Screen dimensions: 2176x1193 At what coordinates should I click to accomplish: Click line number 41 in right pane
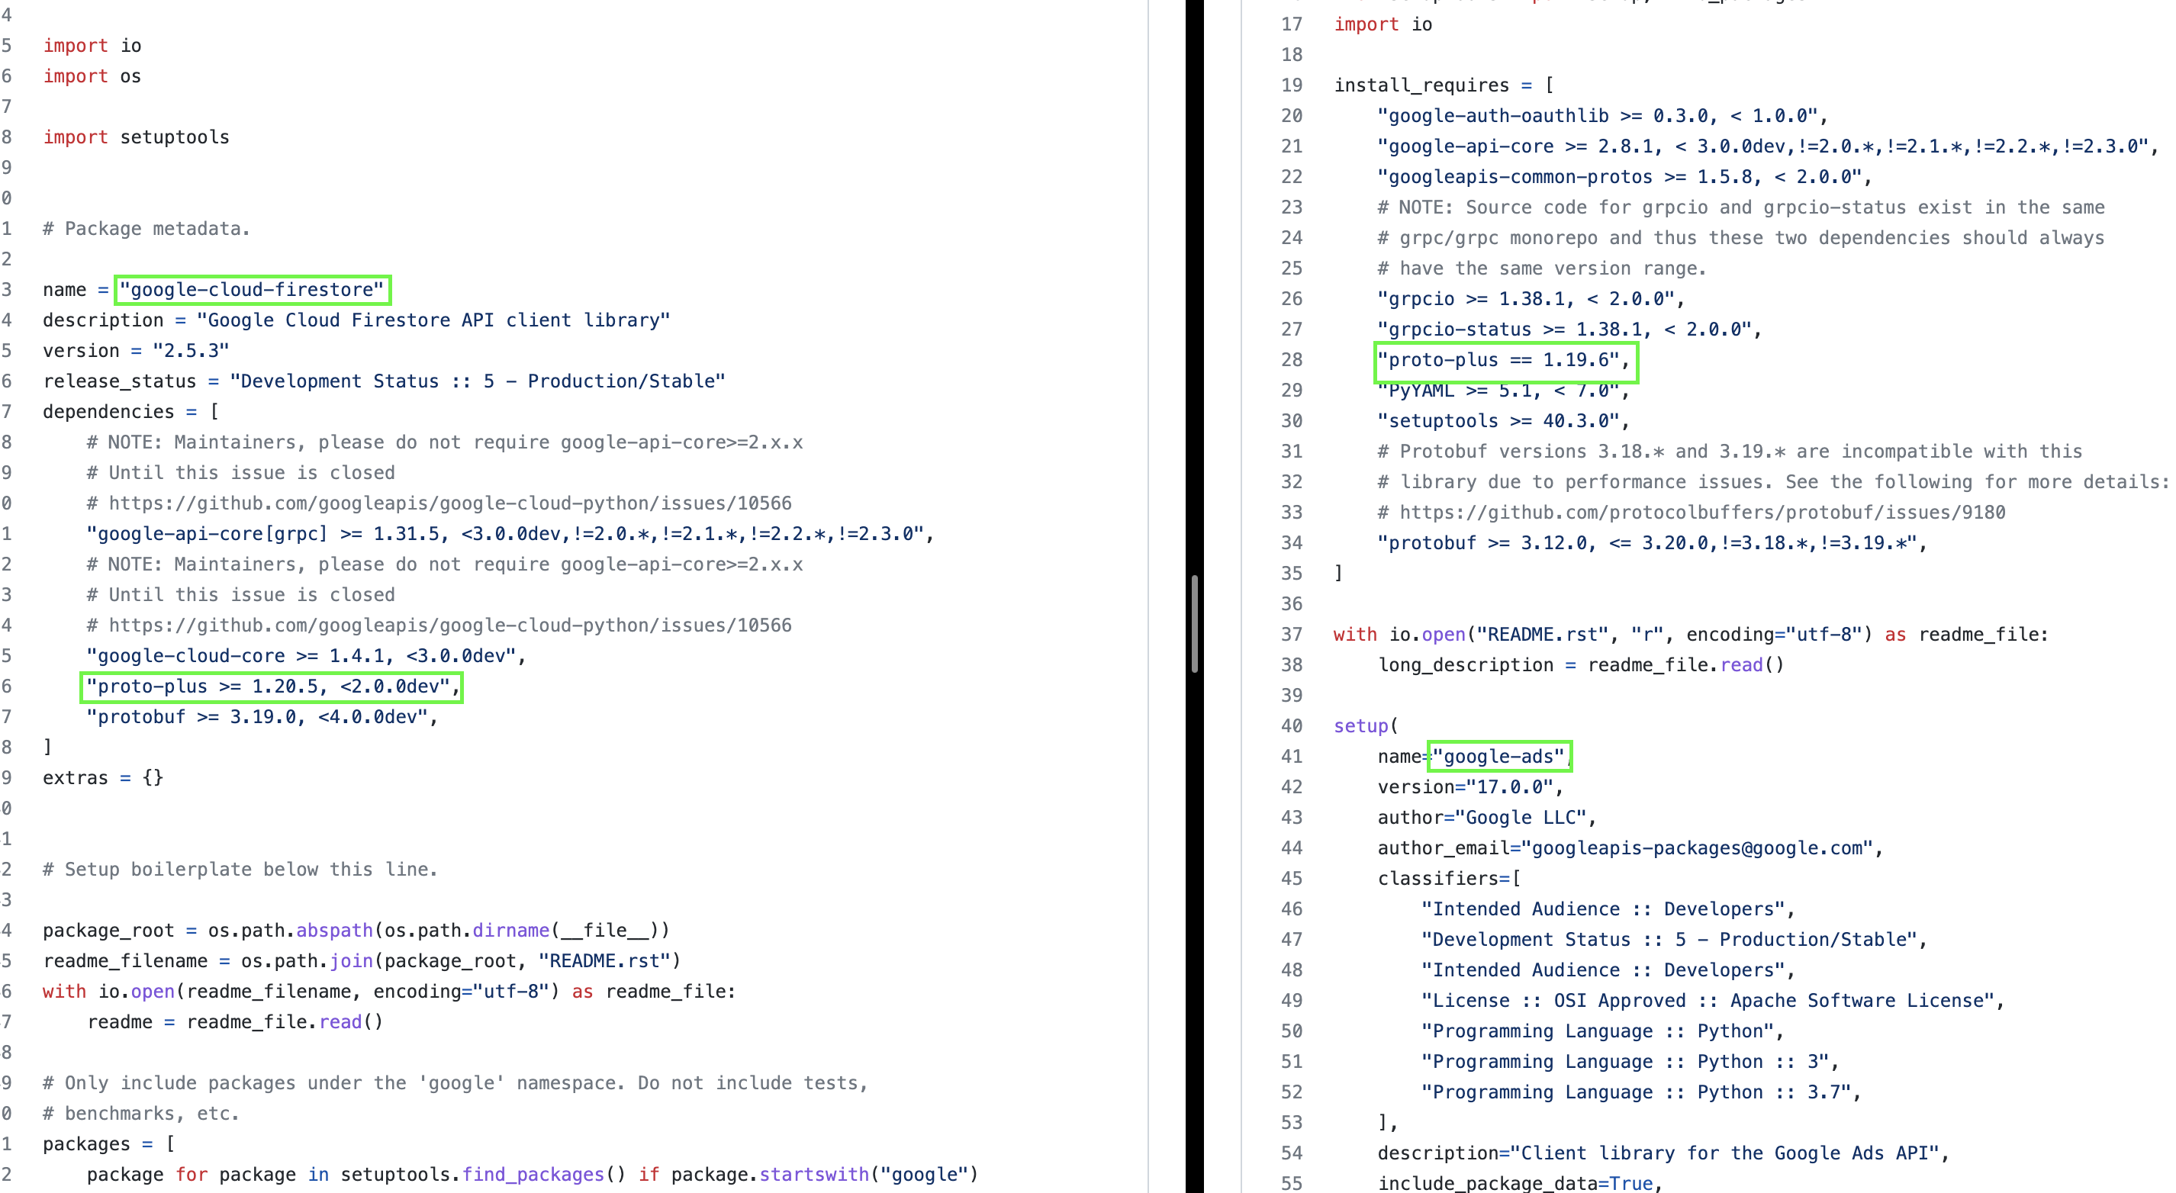[x=1292, y=757]
